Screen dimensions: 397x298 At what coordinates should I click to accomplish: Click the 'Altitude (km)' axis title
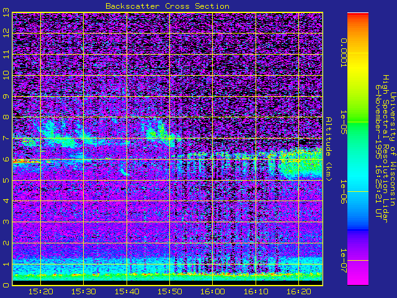click(328, 149)
